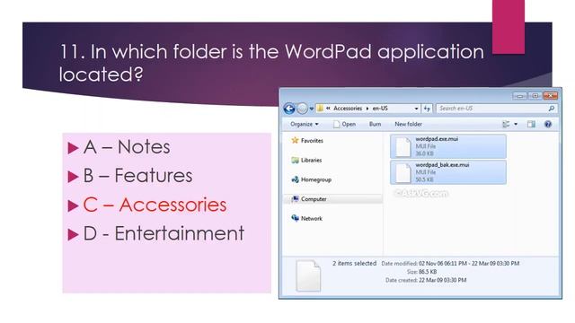
Task: Toggle the preview pane icon
Action: point(531,124)
